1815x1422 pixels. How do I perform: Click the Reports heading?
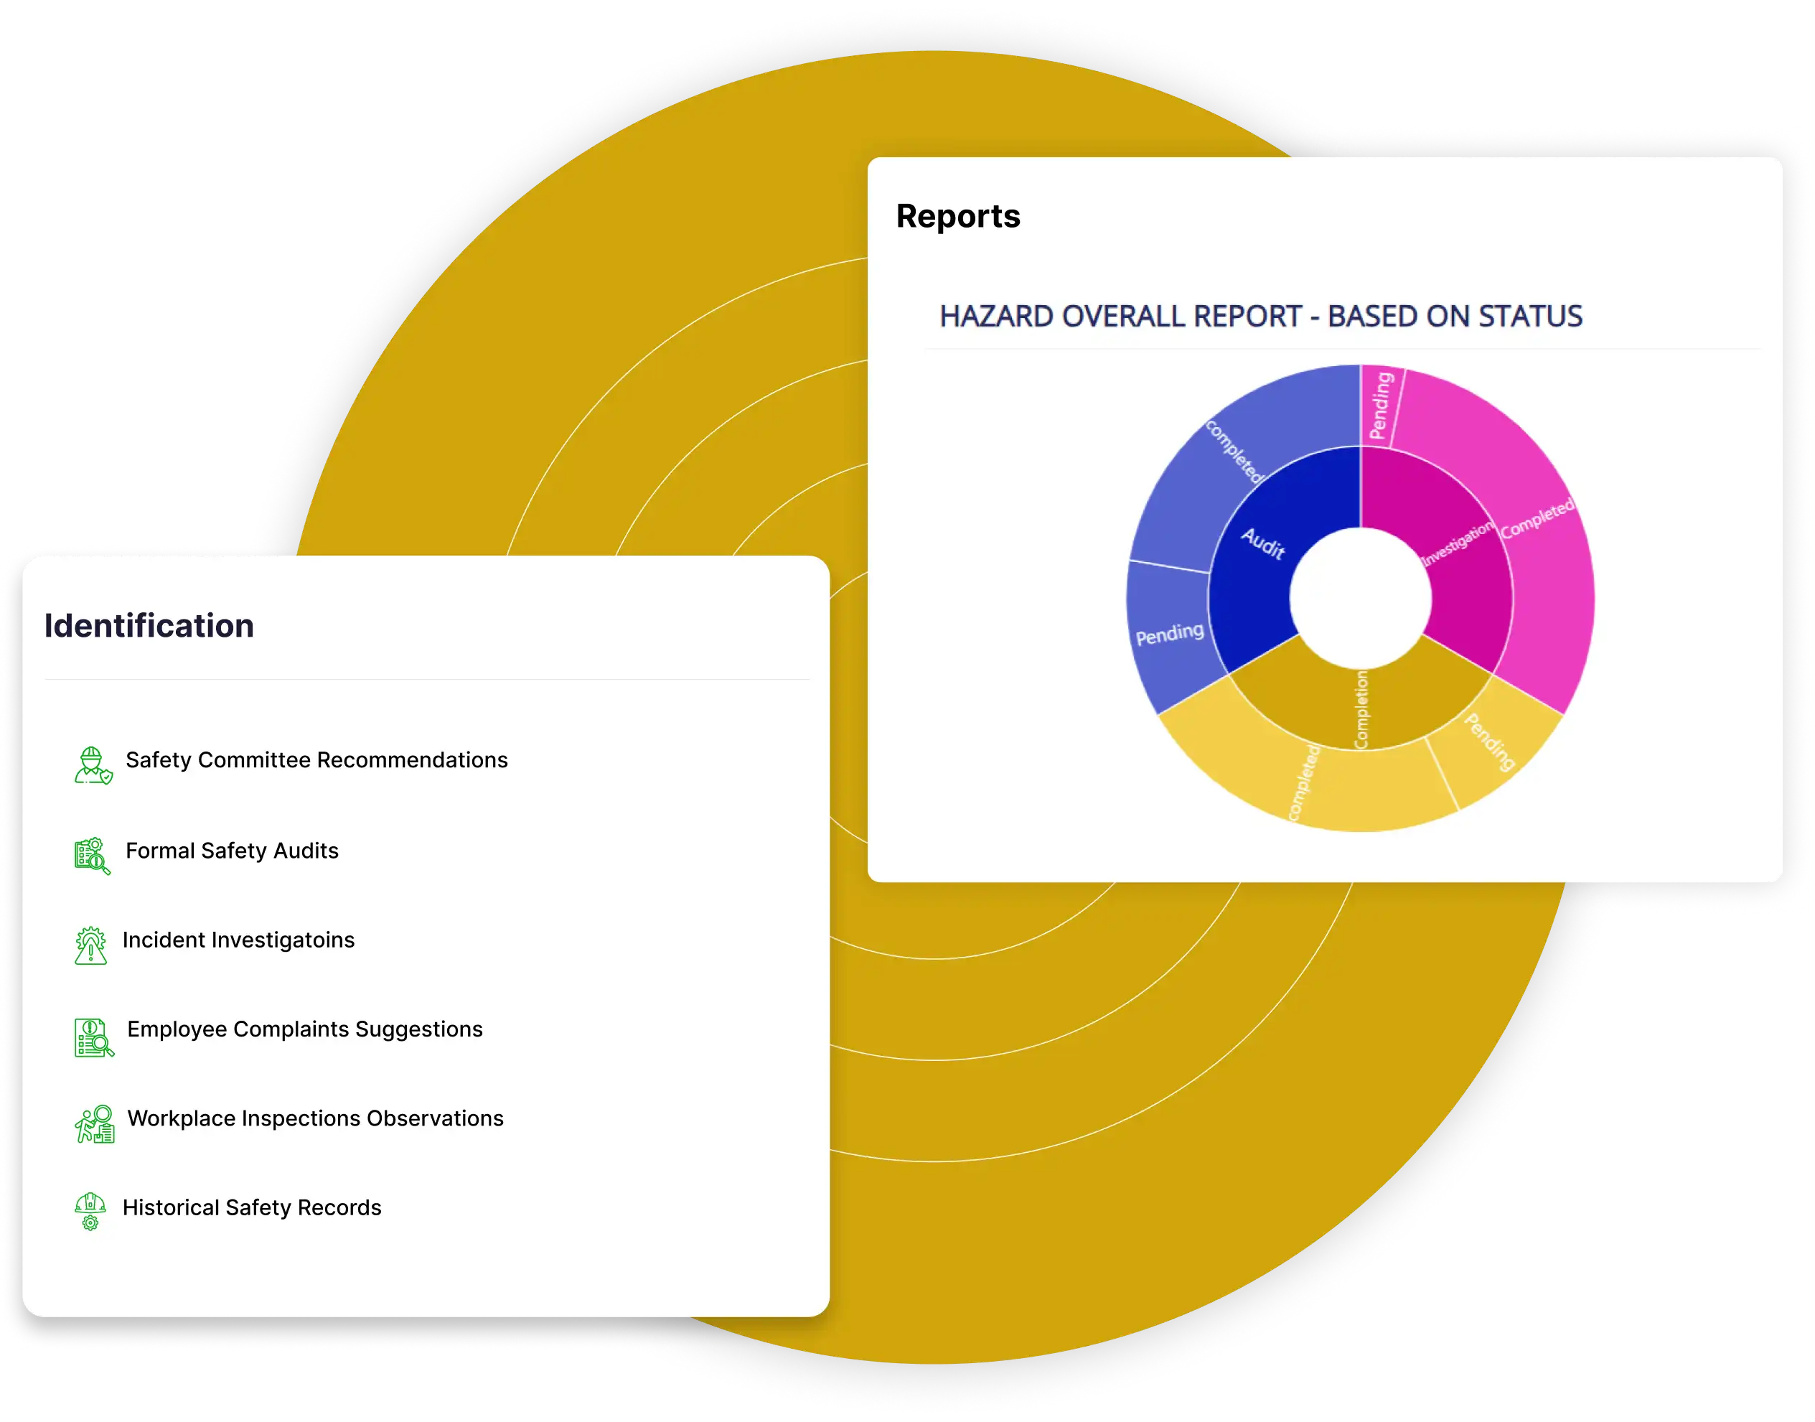[958, 215]
